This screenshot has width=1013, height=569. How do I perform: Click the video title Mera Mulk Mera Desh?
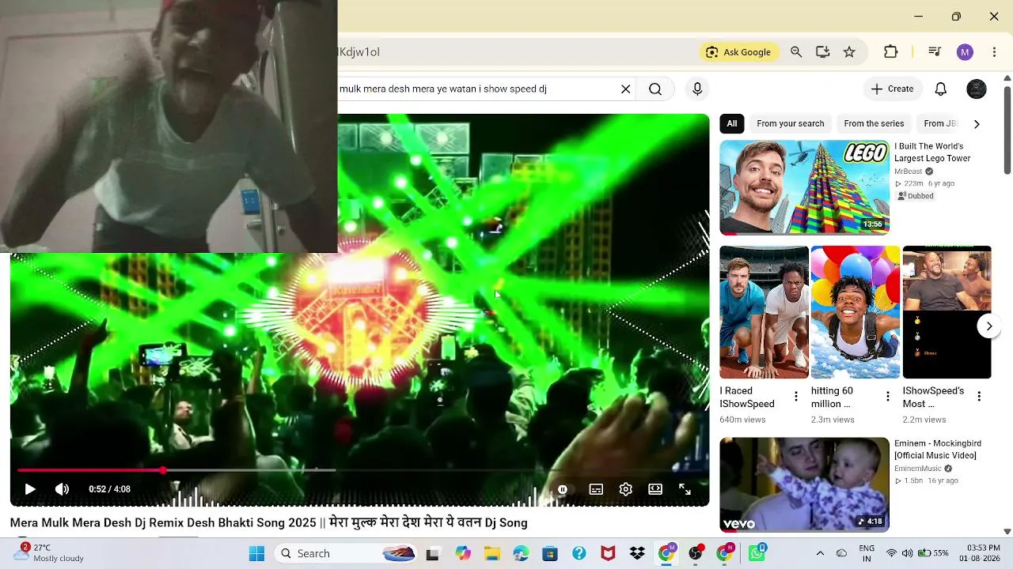268,522
